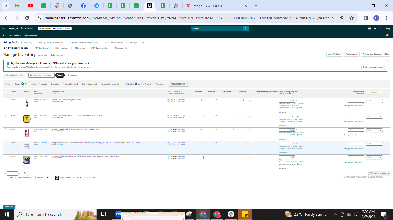Go to Manage Pricing
The height and width of the screenshot is (220, 393).
137,42
